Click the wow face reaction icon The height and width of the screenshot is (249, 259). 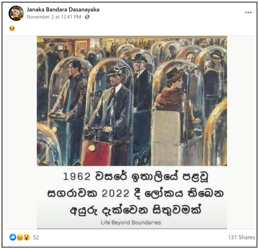click(27, 237)
